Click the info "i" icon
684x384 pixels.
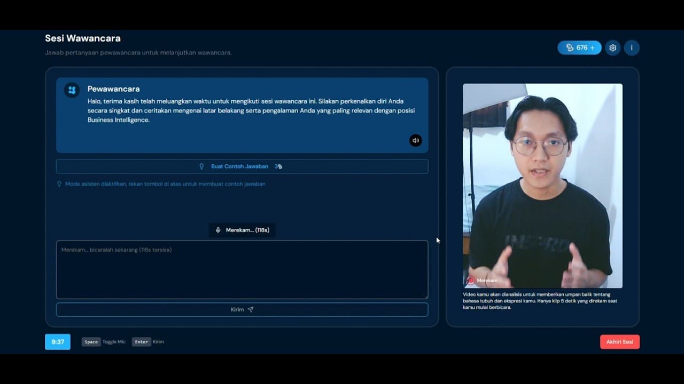click(x=632, y=47)
